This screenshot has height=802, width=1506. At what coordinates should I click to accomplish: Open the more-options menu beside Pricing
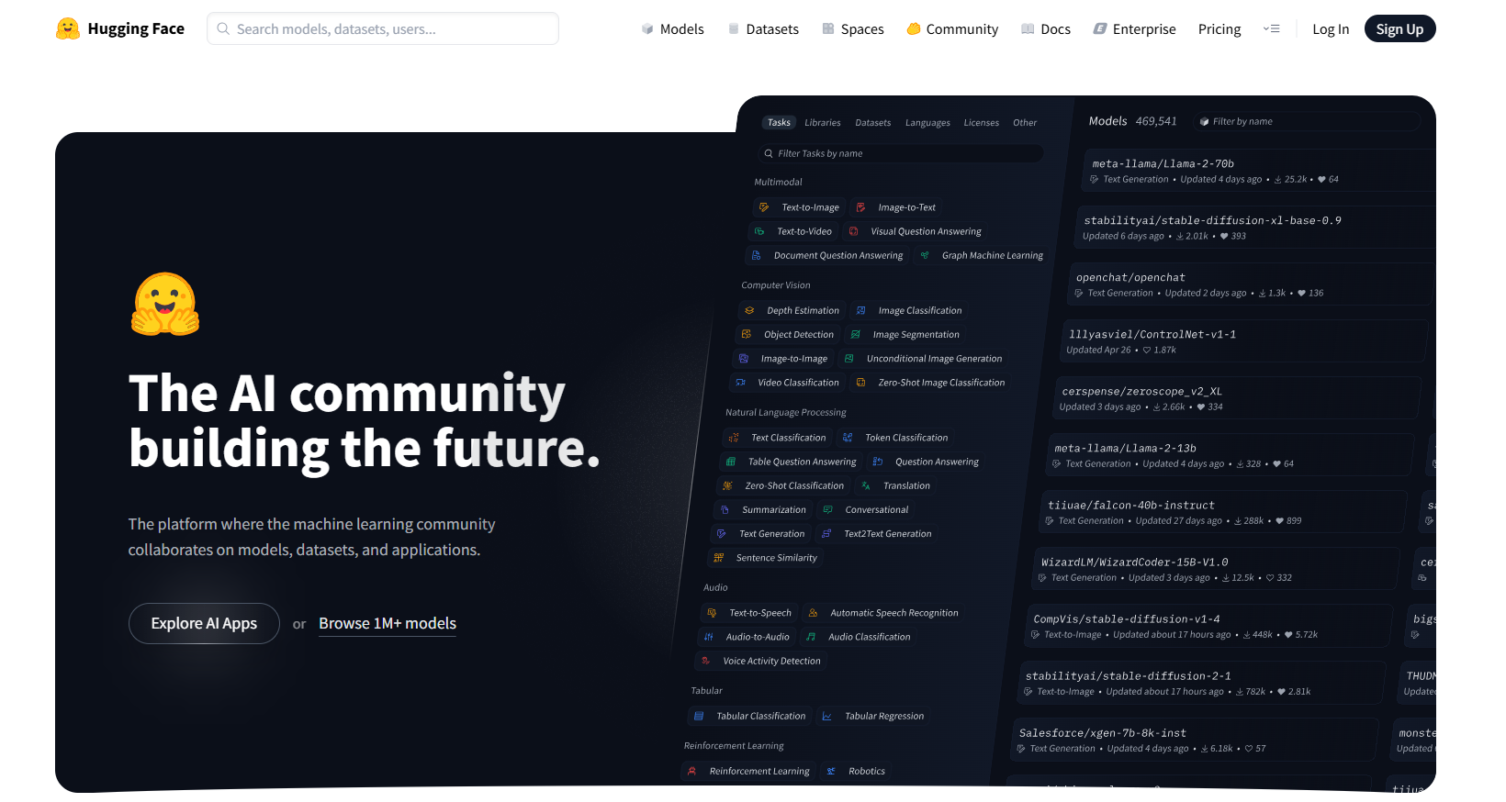(1272, 28)
